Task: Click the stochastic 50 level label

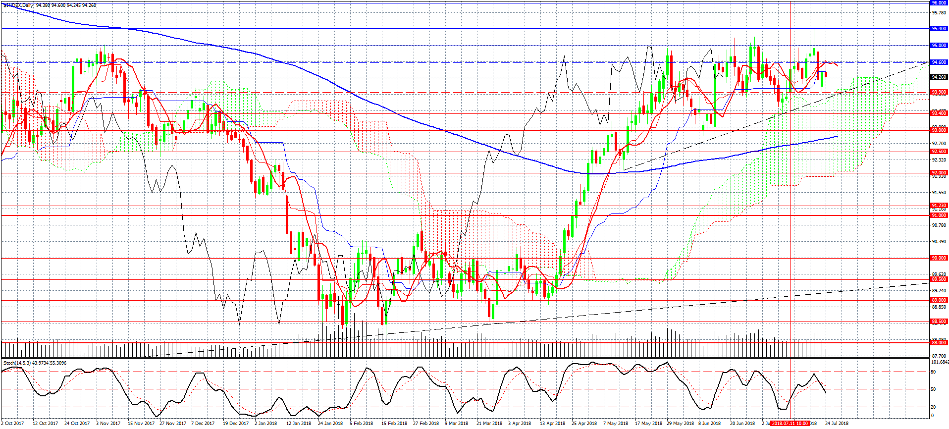Action: coord(934,389)
